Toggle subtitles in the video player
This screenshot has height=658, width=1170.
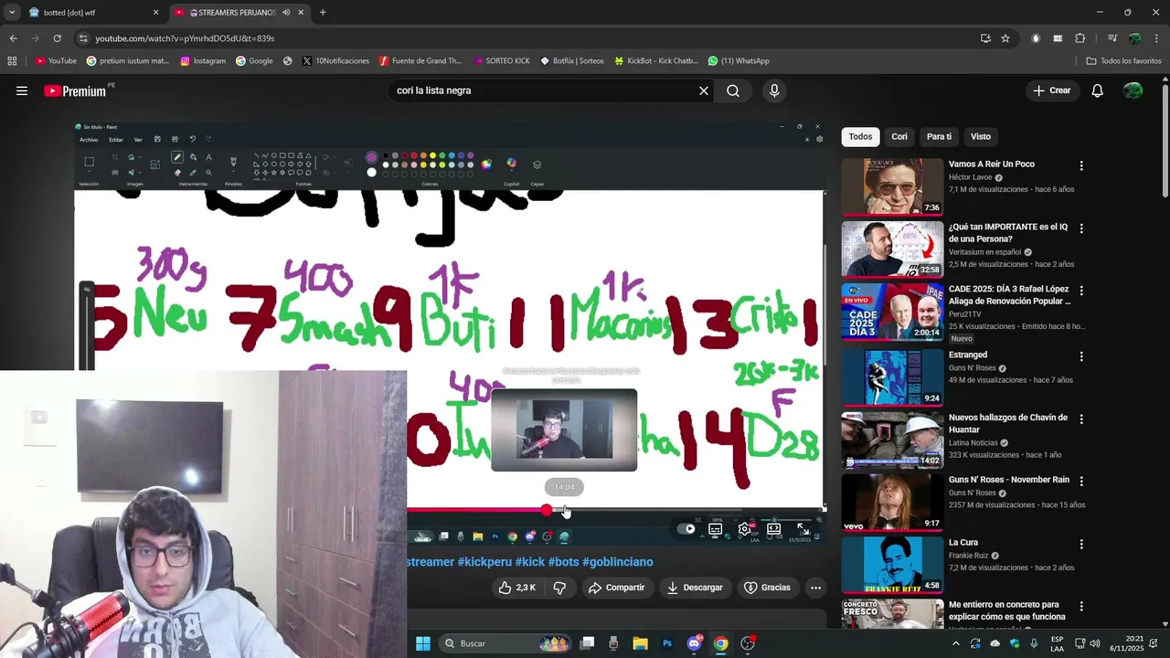pyautogui.click(x=716, y=529)
